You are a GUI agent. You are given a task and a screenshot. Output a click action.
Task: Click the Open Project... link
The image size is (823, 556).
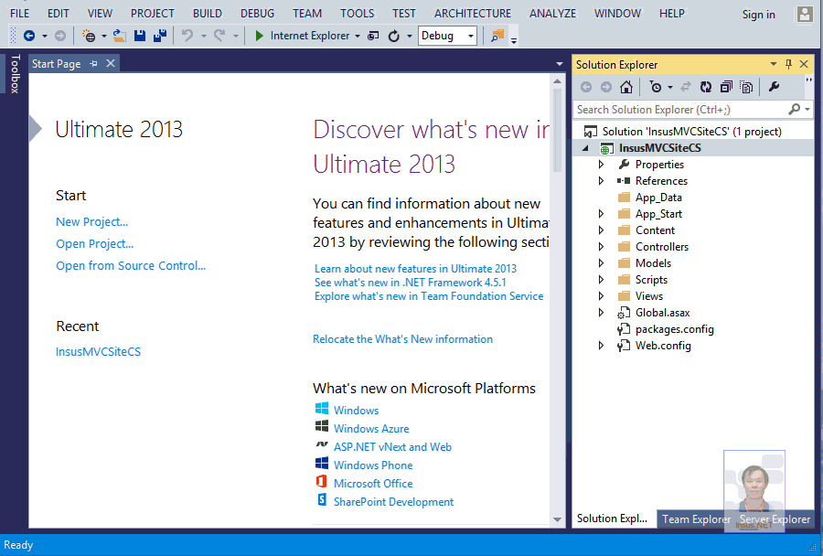(94, 243)
